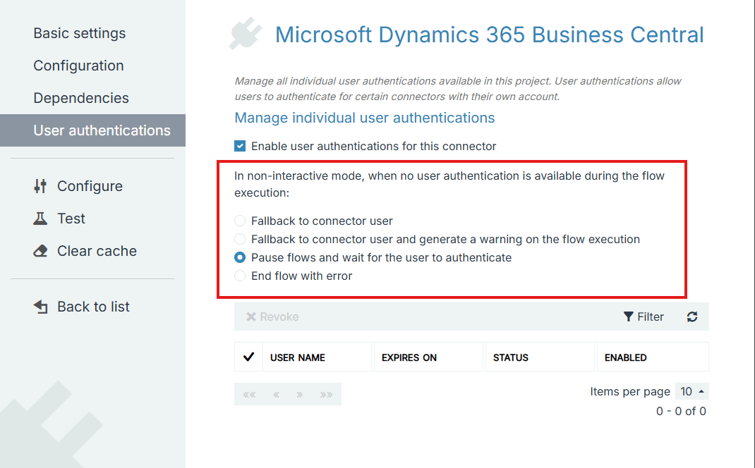755x468 pixels.
Task: Click the Test flask icon
Action: coord(40,218)
